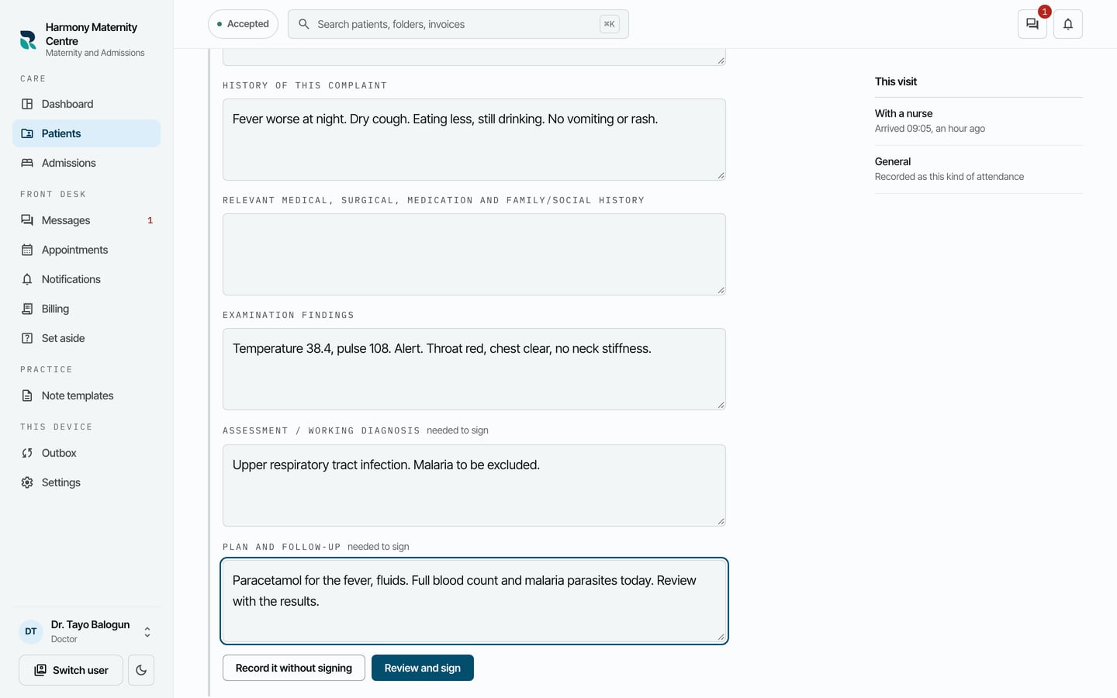Go to Notifications in the sidebar

click(x=86, y=279)
